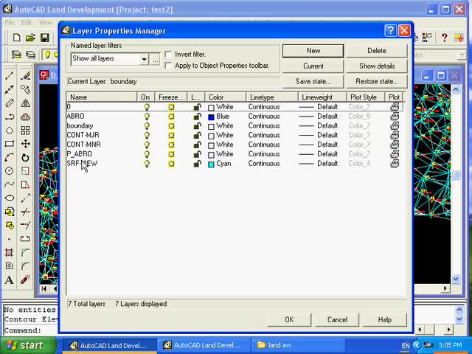The width and height of the screenshot is (472, 354).
Task: Select the Polygon draw tool
Action: tap(10, 131)
